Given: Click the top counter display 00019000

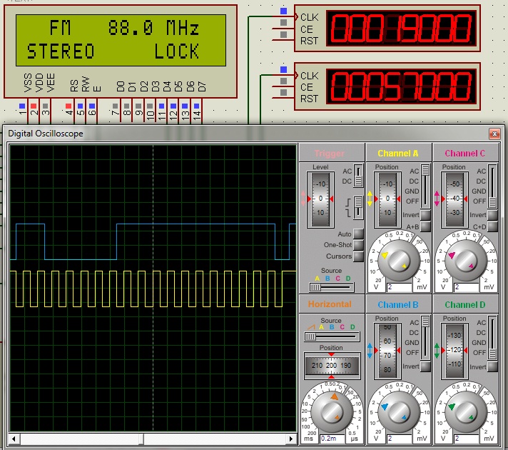Looking at the screenshot, I should 401,29.
